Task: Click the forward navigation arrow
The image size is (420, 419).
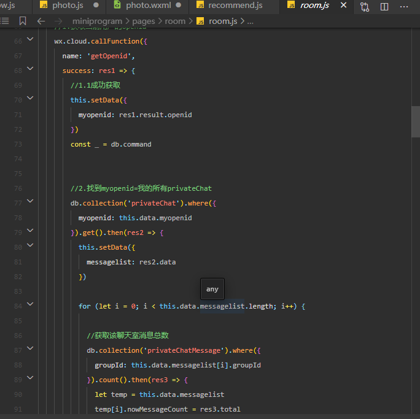Action: point(59,21)
